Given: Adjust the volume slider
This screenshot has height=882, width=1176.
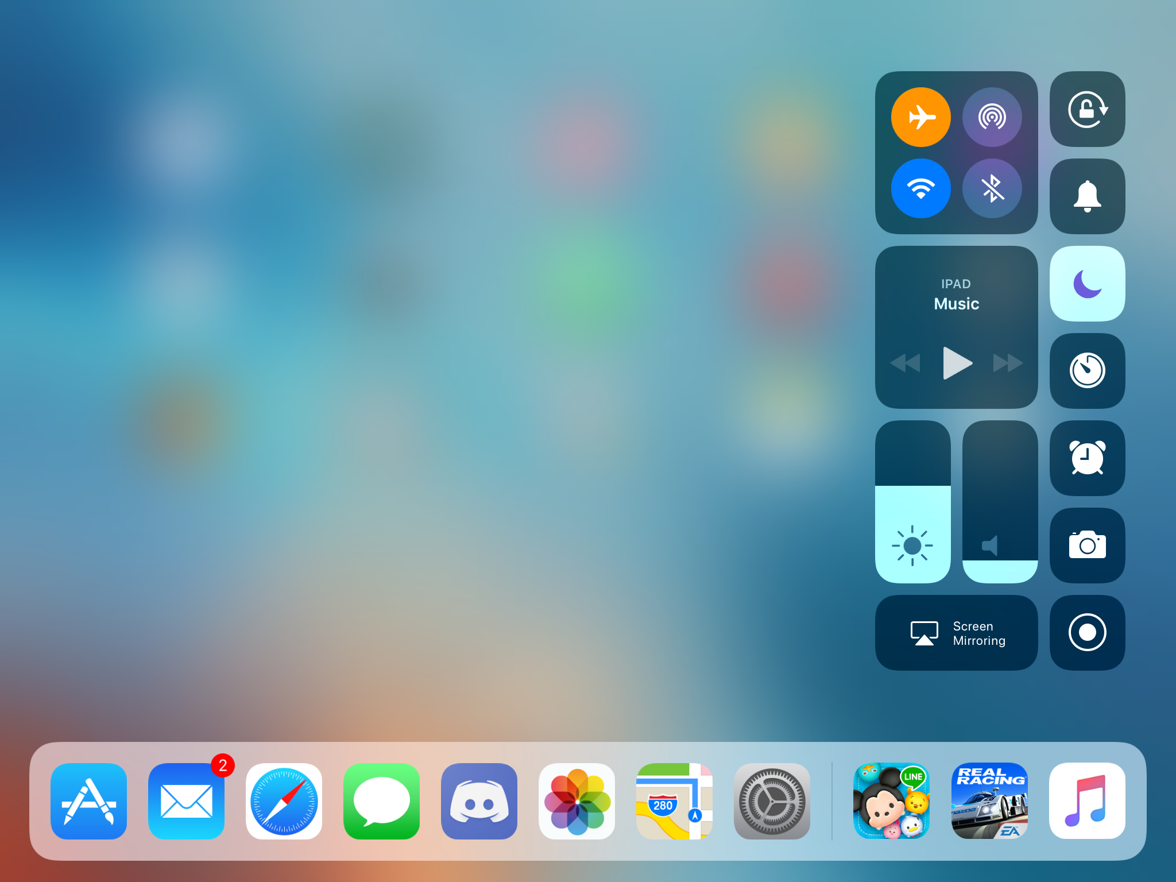Looking at the screenshot, I should coord(1000,502).
